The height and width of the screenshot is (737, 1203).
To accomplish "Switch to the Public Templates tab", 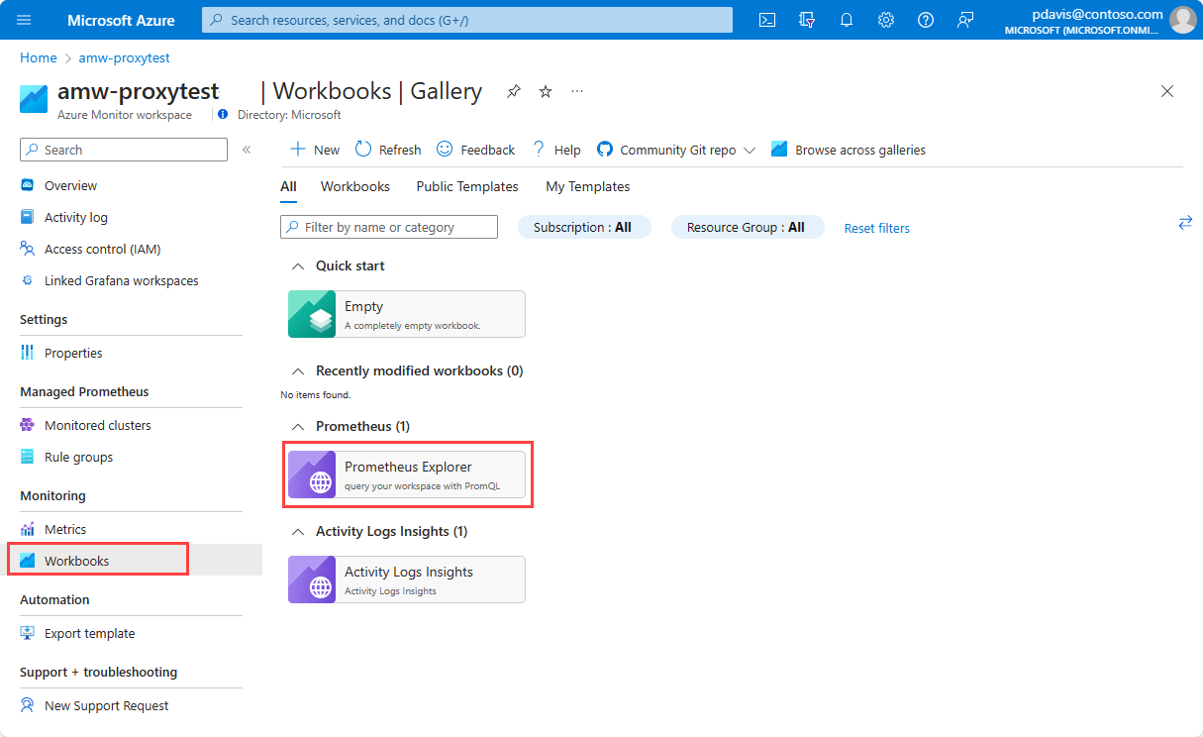I will coord(467,186).
